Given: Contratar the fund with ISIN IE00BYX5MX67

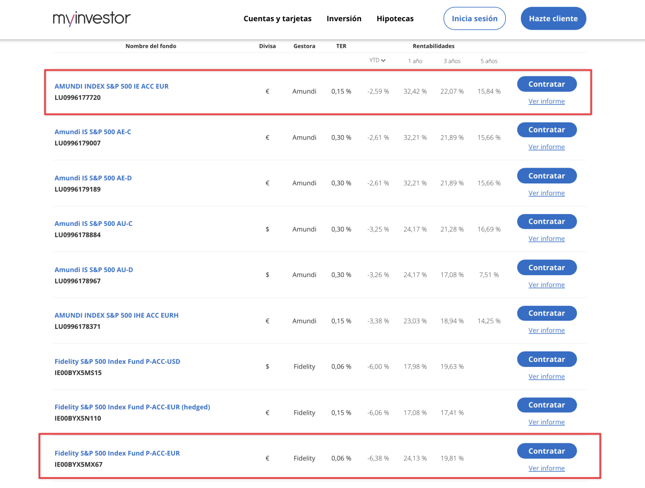Looking at the screenshot, I should point(547,451).
